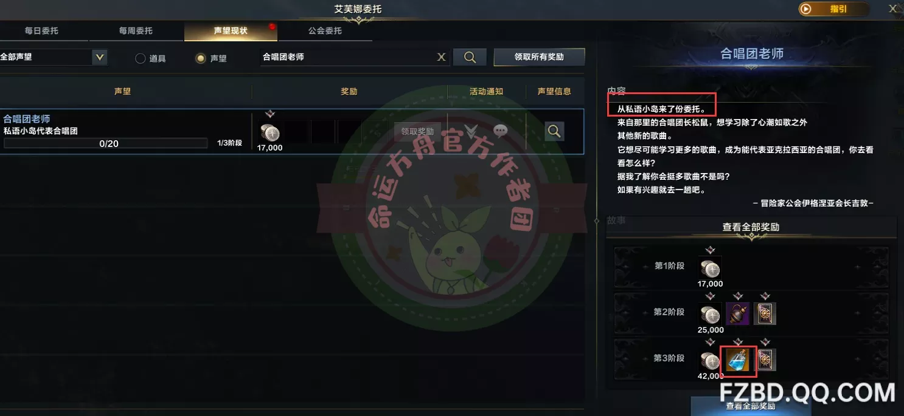Click the reputation info magnifier icon in the row

pos(554,131)
